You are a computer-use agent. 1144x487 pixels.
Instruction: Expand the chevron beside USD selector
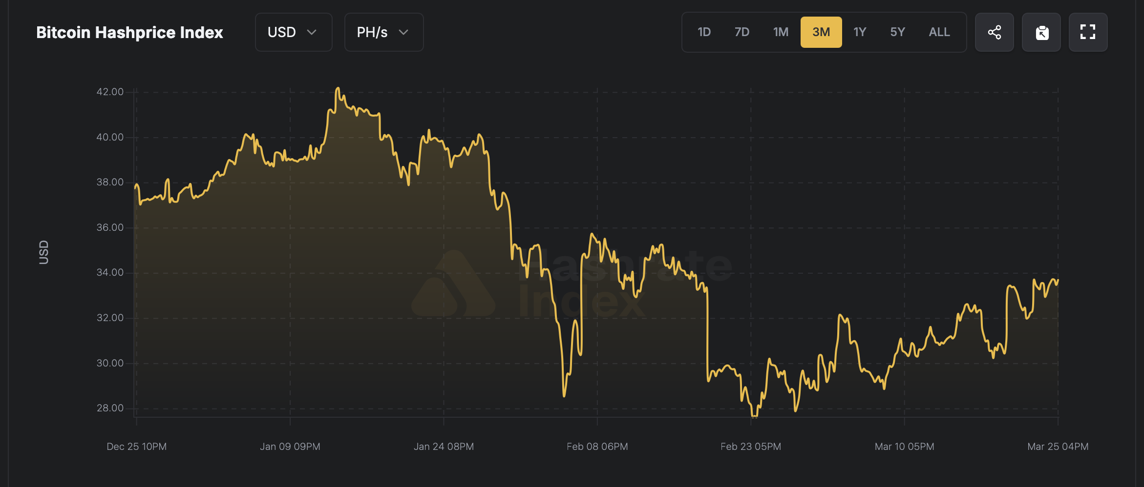click(312, 33)
